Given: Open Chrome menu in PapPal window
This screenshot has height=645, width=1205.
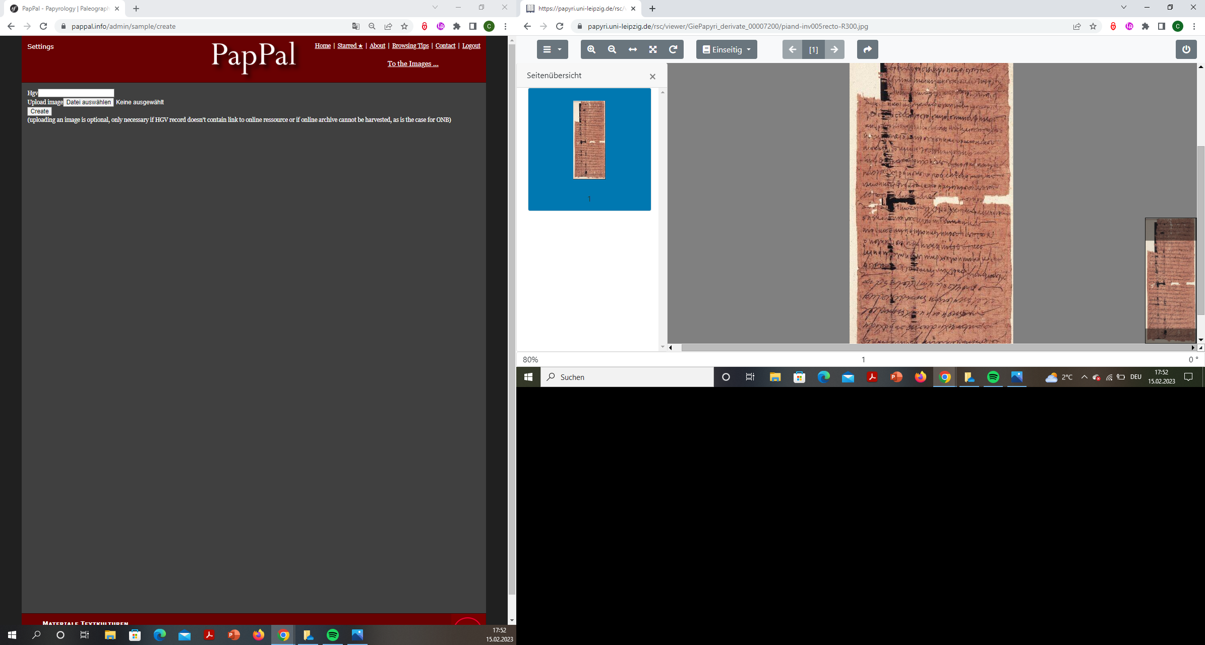Looking at the screenshot, I should 505,26.
